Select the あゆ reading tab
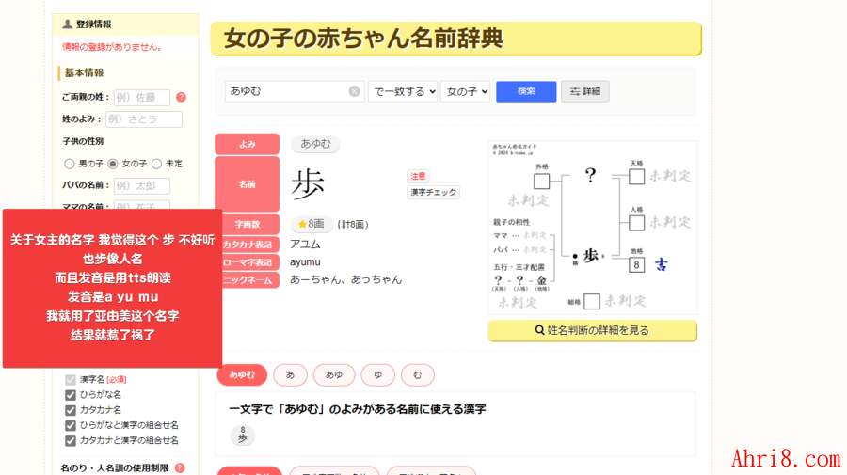Image resolution: width=847 pixels, height=475 pixels. coord(334,374)
